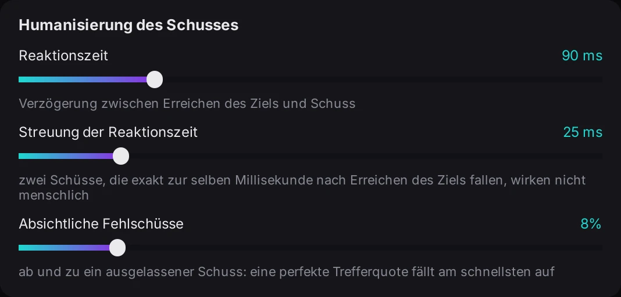Click the ausgelassener Schuss description text
Image resolution: width=621 pixels, height=297 pixels.
[286, 272]
